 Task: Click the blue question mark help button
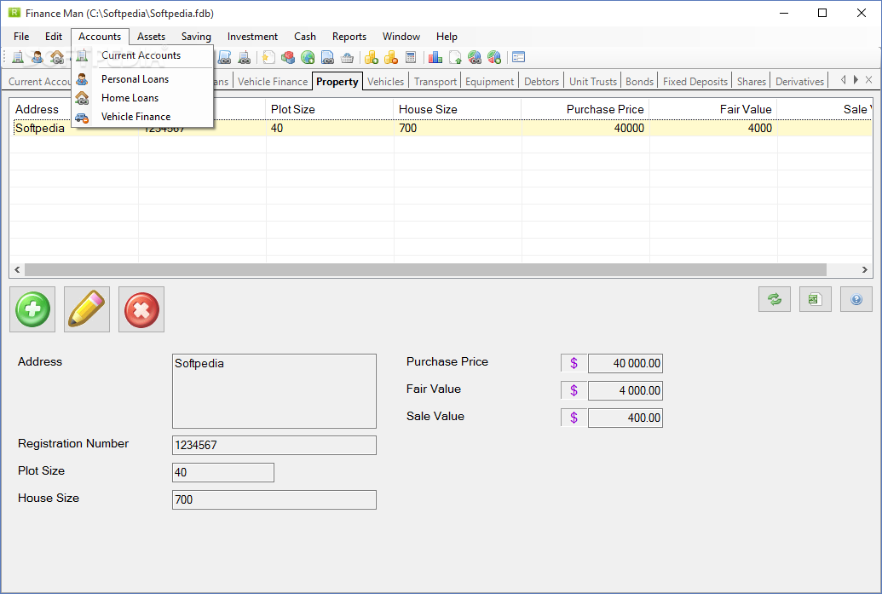point(856,299)
